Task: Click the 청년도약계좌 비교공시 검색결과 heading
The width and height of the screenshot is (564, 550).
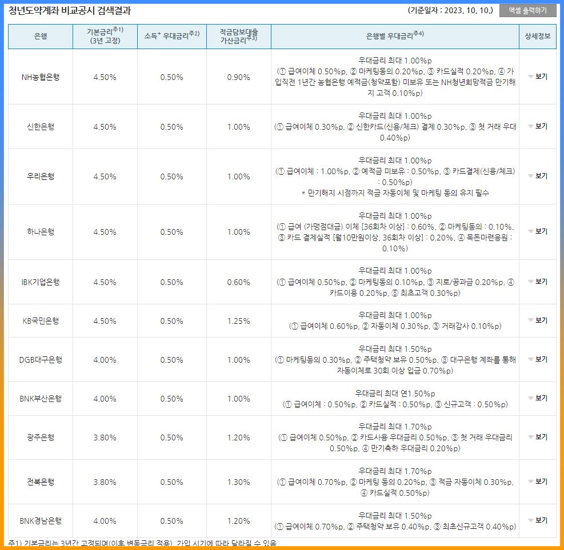Action: click(x=69, y=11)
